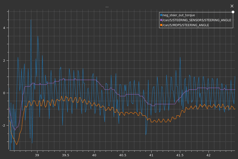Click the blue neg_steer_out_torque legend swatch
The height and width of the screenshot is (159, 238).
pyautogui.click(x=161, y=15)
